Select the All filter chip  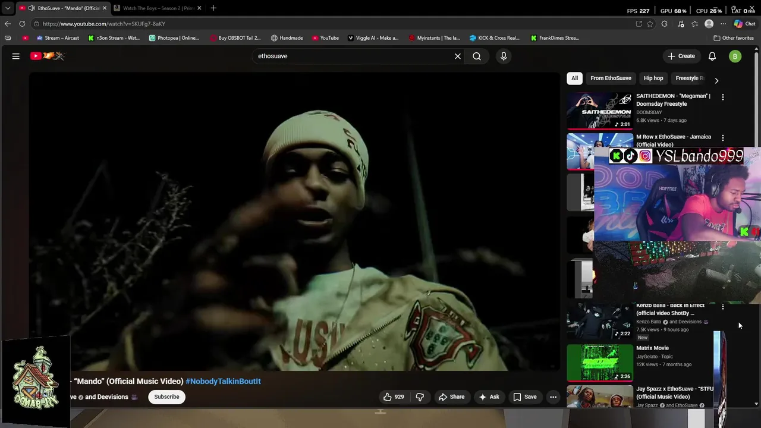(575, 78)
